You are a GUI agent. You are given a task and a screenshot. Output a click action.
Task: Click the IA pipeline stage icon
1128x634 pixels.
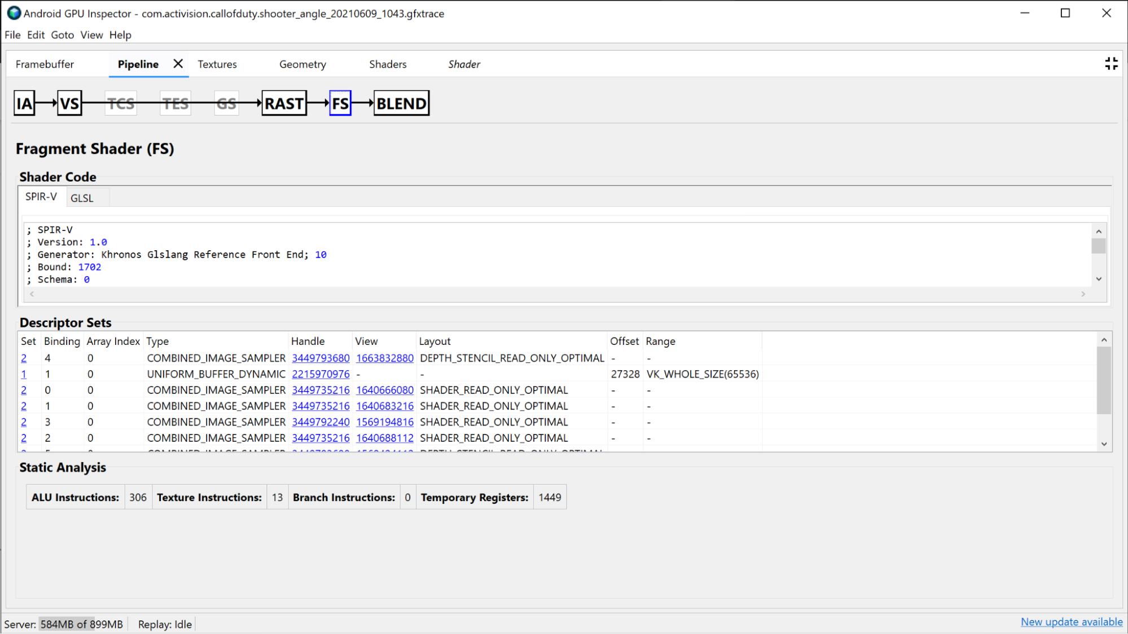coord(24,104)
